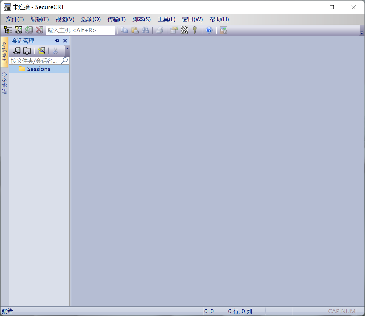
Task: Click the public key assistant icon
Action: point(195,30)
